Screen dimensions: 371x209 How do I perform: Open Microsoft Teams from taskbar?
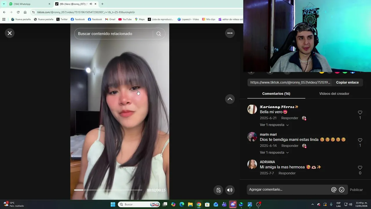224,204
